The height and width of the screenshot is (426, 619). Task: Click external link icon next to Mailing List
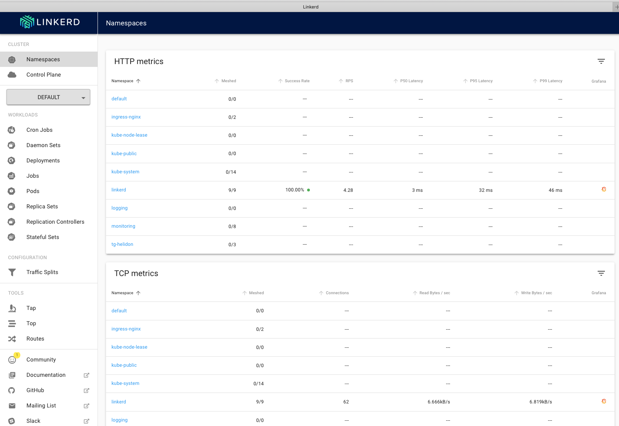click(86, 406)
